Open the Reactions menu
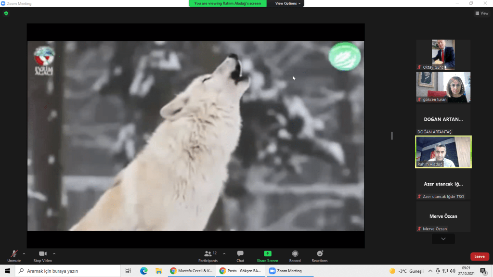 (x=320, y=256)
